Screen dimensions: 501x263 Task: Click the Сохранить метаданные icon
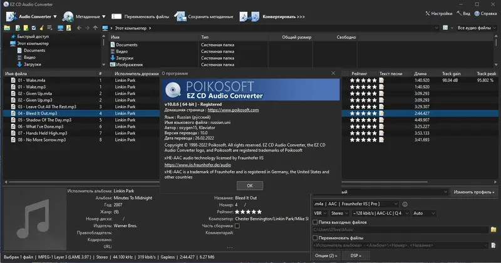[x=180, y=16]
